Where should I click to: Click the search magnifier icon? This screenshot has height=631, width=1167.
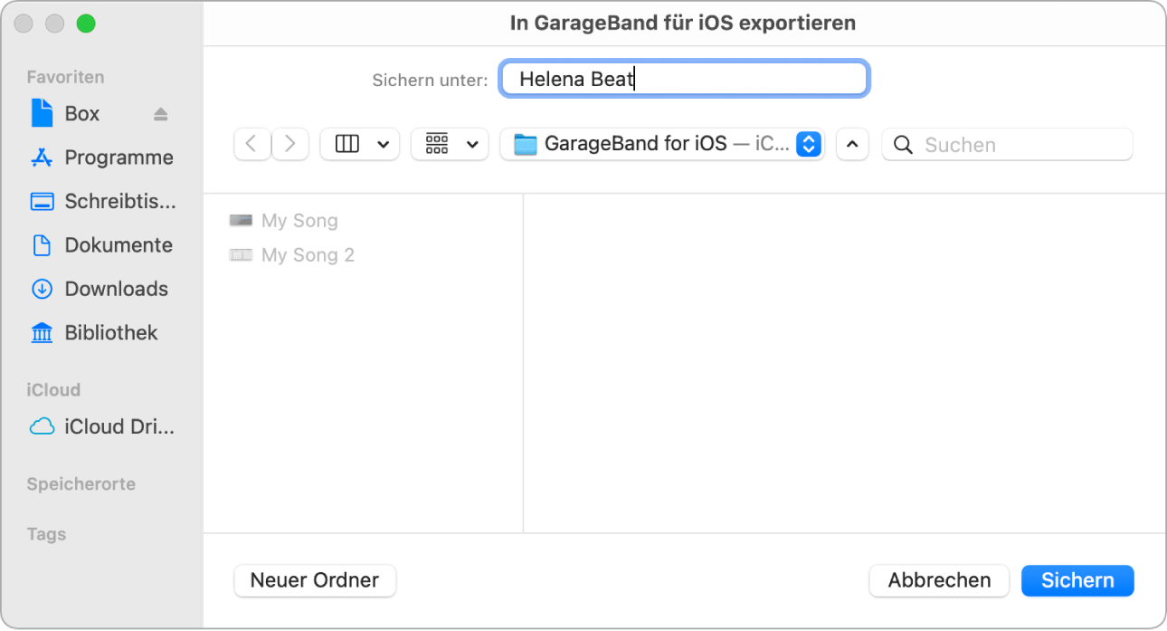902,144
